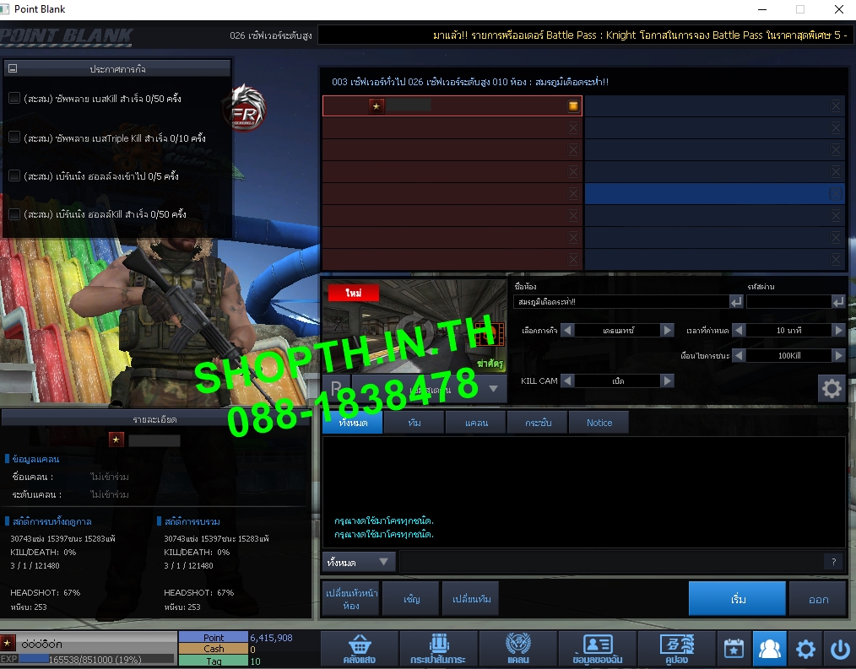Click the host star rank icon in team list
The height and width of the screenshot is (669, 856).
pyautogui.click(x=377, y=105)
